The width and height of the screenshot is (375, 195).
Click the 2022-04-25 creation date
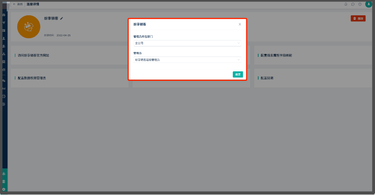pos(63,35)
